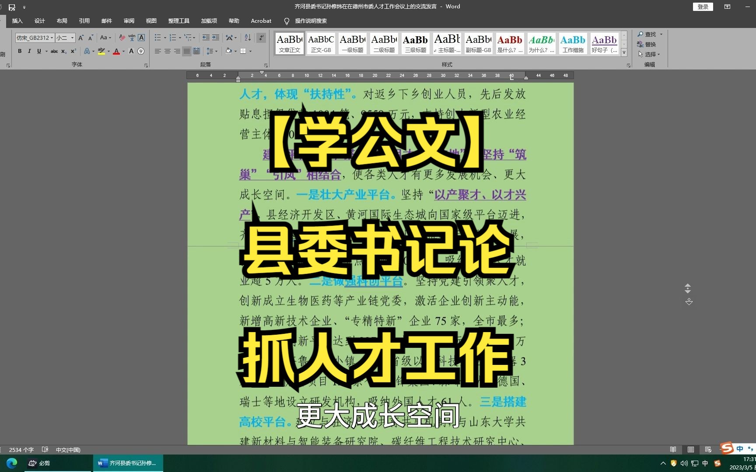Apply the 一级标题 style
Image resolution: width=756 pixels, height=472 pixels.
(353, 44)
